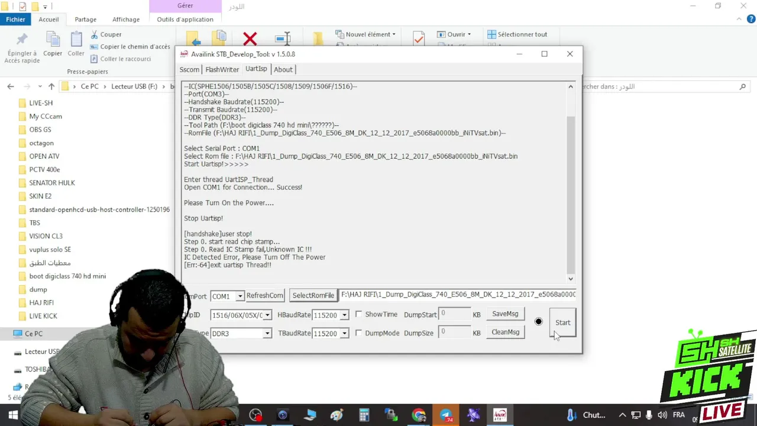This screenshot has height=426, width=757.
Task: Click the log scrollbar down arrow
Action: pos(571,279)
